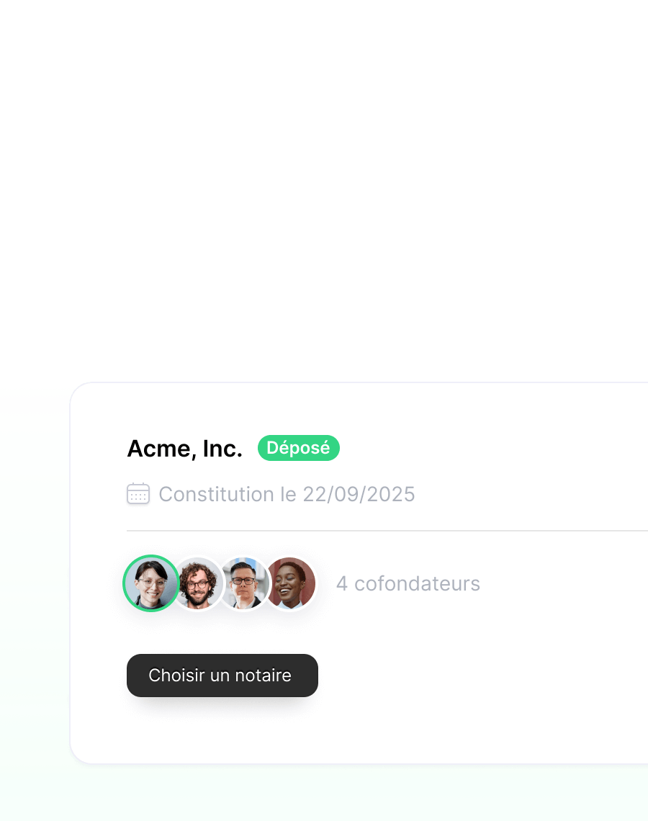Open the curly-haired bearded man's avatar
Screen dimensions: 648x821
198,583
